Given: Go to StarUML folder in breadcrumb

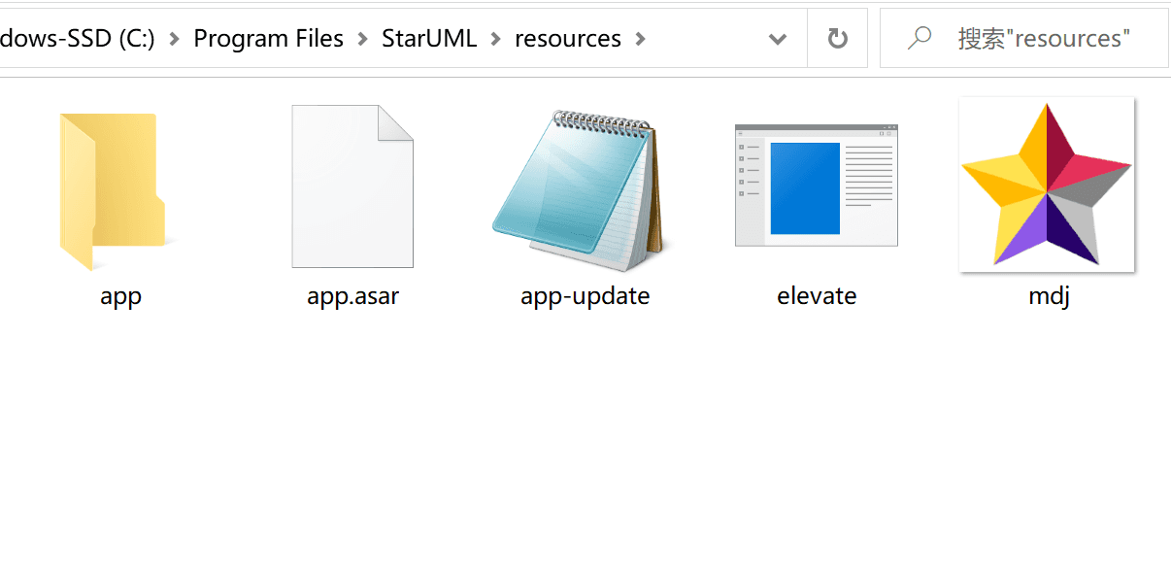Looking at the screenshot, I should coord(429,39).
